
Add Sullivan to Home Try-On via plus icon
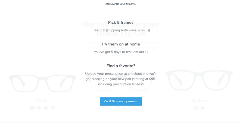(x=171, y=107)
